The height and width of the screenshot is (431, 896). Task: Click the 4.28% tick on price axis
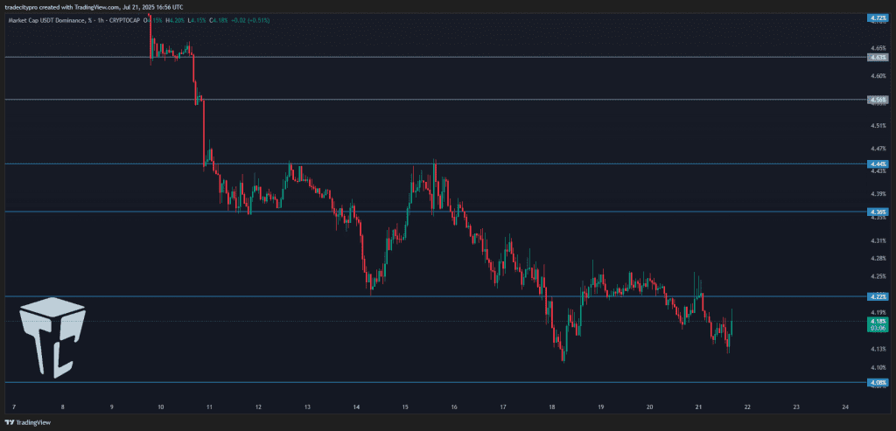pos(877,258)
